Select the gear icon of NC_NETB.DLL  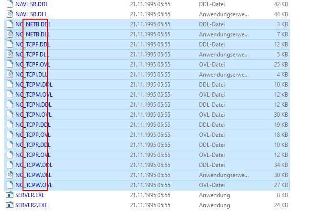pyautogui.click(x=10, y=34)
